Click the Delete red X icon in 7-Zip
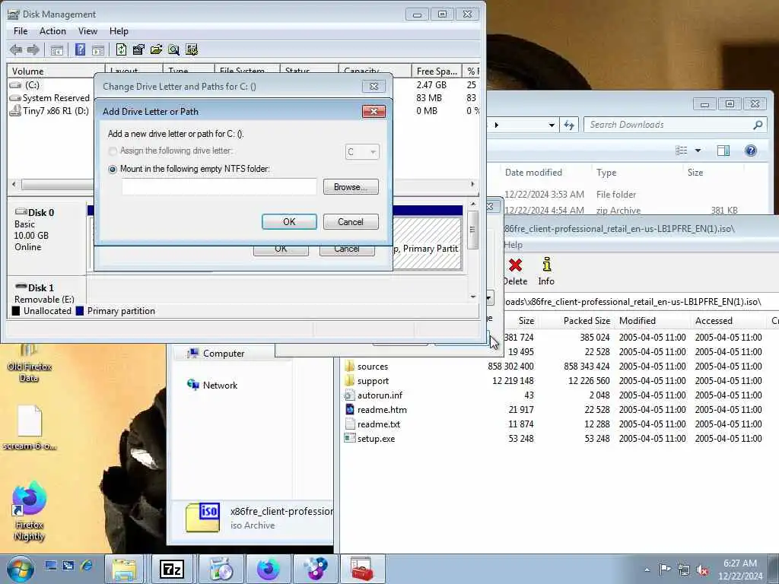Viewport: 779px width, 584px height. click(x=515, y=271)
